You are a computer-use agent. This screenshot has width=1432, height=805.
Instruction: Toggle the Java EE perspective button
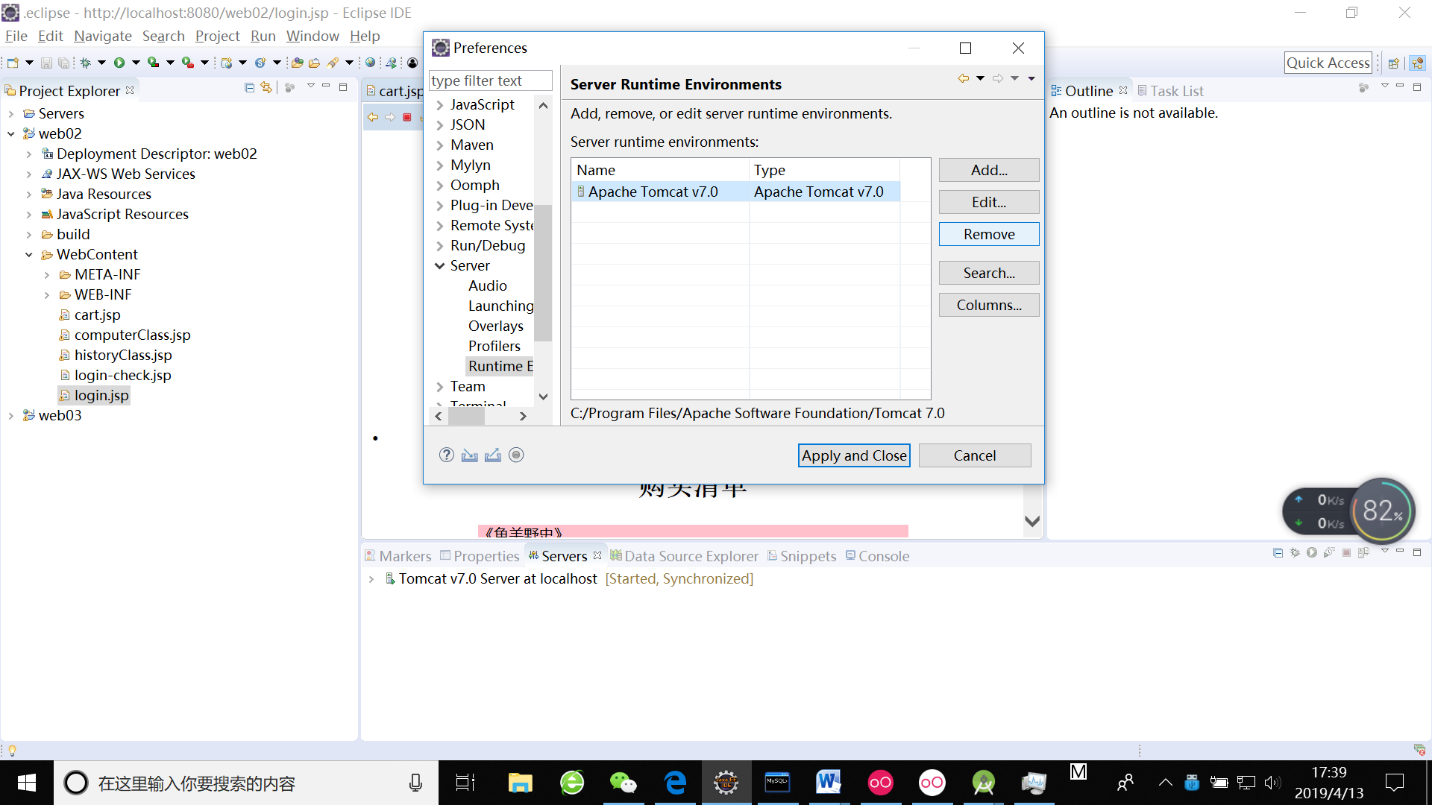click(x=1417, y=63)
